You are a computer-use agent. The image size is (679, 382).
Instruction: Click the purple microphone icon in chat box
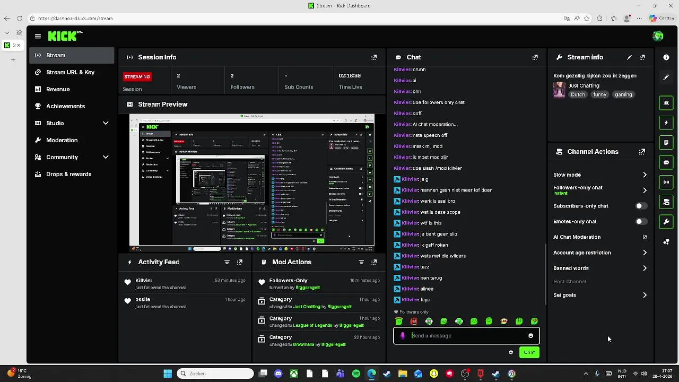[x=403, y=336]
